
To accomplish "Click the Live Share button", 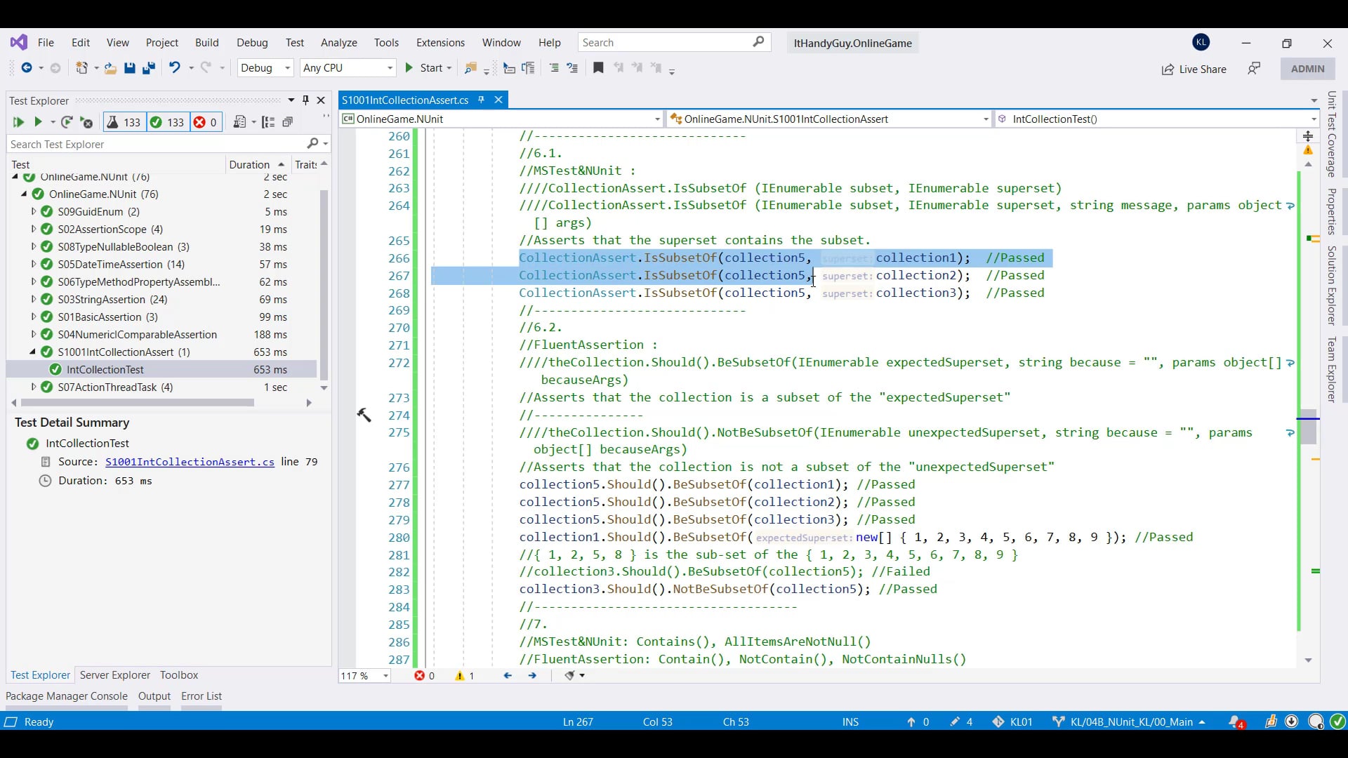I will (1194, 69).
